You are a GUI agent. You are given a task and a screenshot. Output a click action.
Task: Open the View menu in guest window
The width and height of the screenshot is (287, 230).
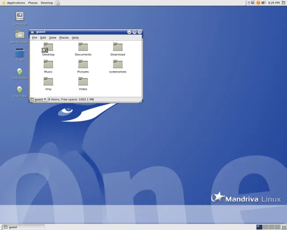pyautogui.click(x=53, y=38)
